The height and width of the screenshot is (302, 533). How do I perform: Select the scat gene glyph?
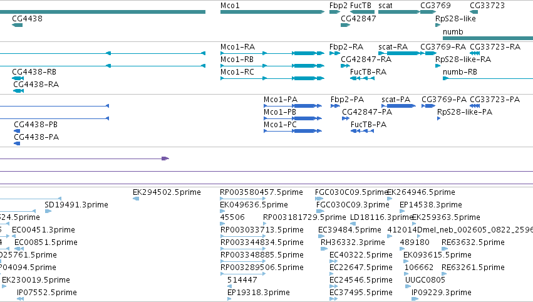399,12
